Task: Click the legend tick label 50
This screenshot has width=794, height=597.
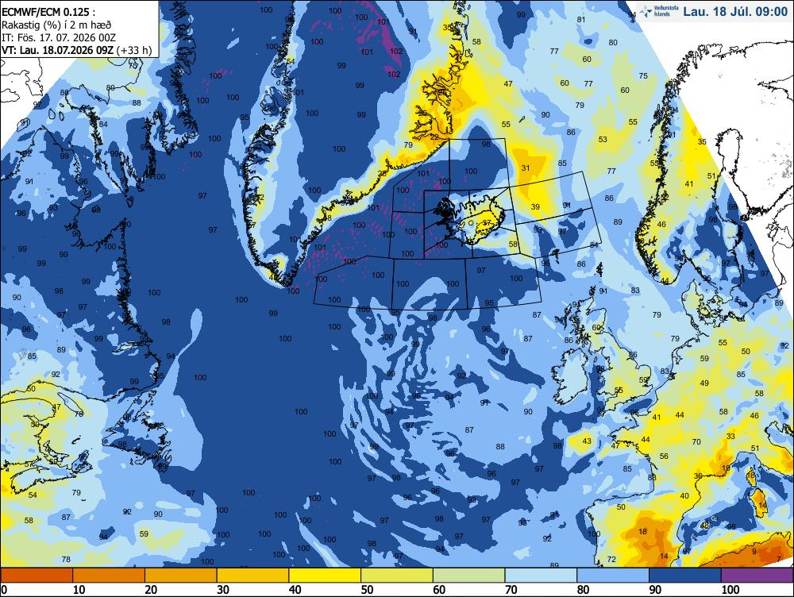Action: (367, 590)
